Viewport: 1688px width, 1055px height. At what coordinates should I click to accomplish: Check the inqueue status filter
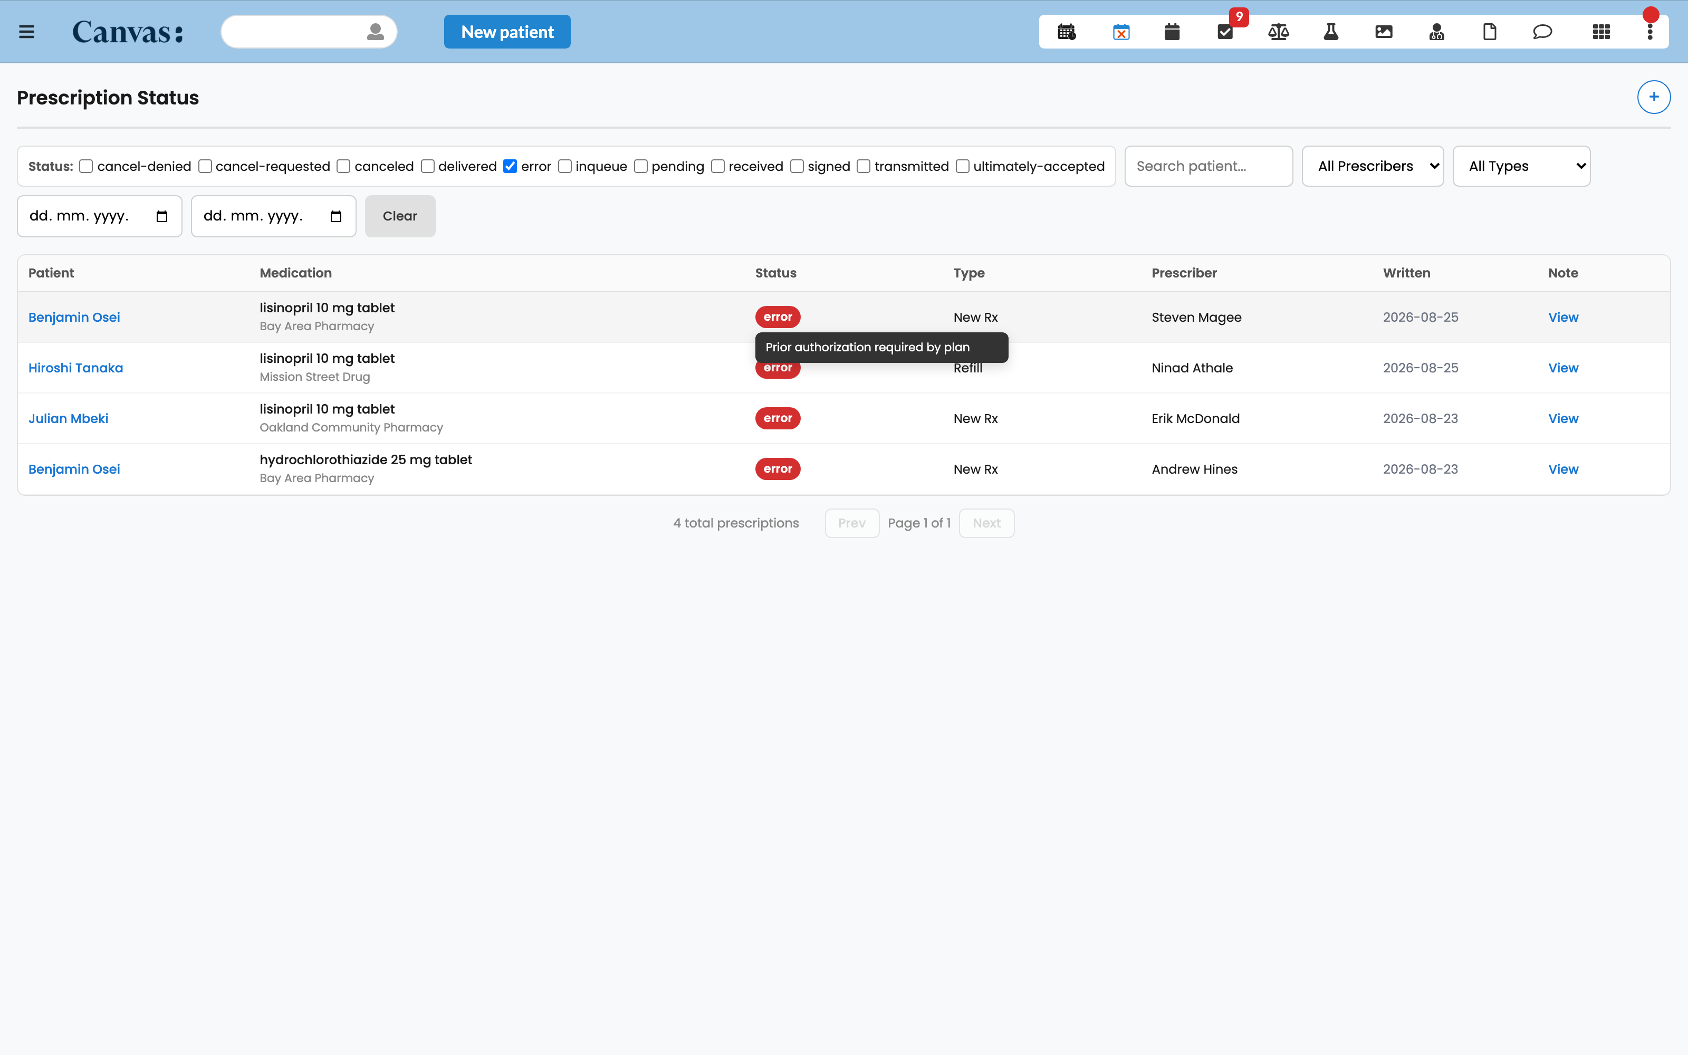565,166
